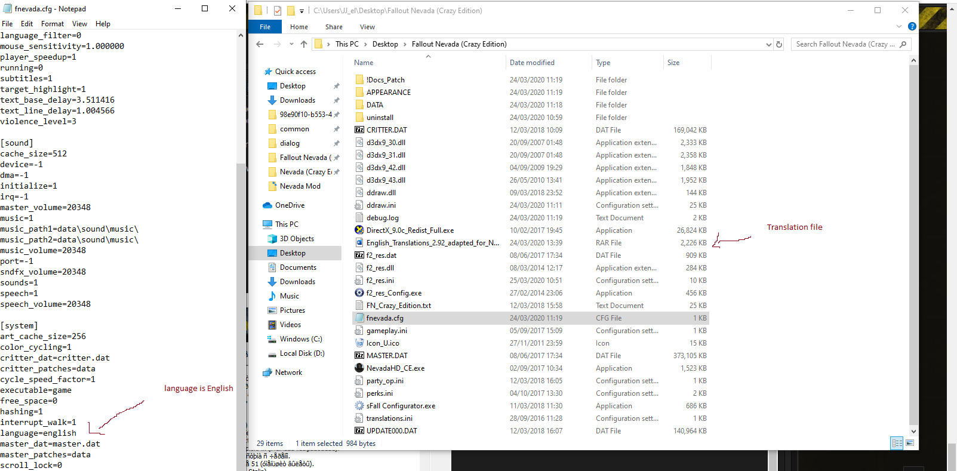
Task: Expand the Desktop breadcrumb chevron
Action: (x=405, y=44)
